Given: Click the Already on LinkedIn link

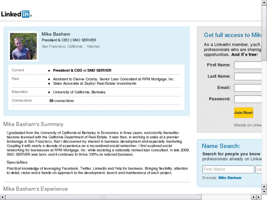Looking at the screenshot, I should click(248, 125).
